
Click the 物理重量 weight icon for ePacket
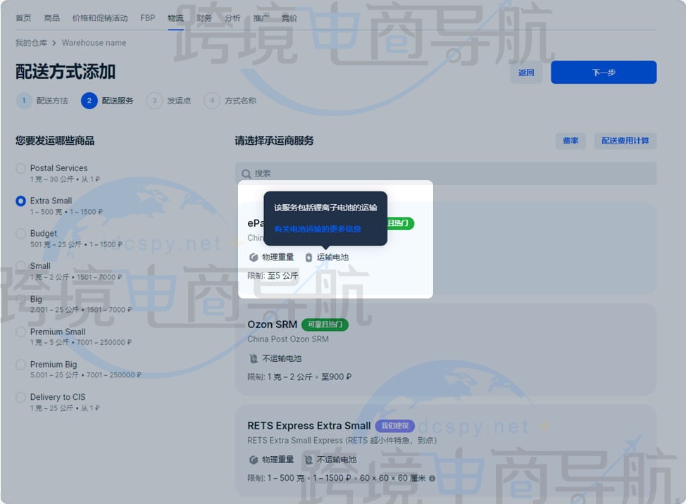254,257
